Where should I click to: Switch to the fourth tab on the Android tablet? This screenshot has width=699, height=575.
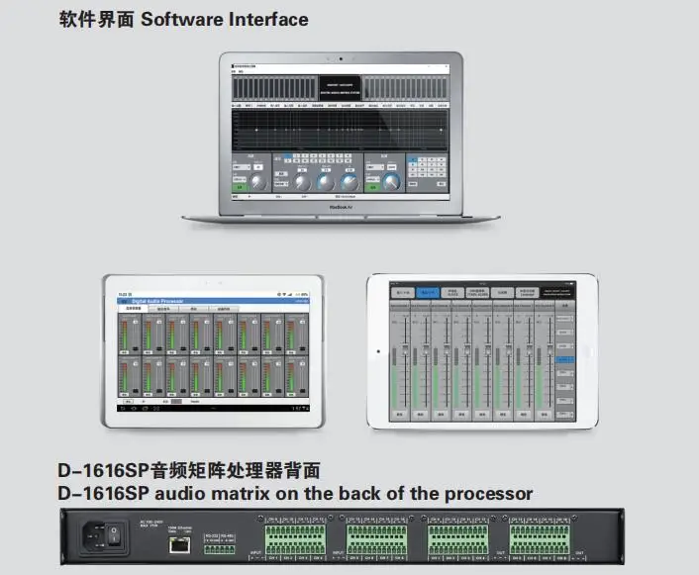click(224, 309)
